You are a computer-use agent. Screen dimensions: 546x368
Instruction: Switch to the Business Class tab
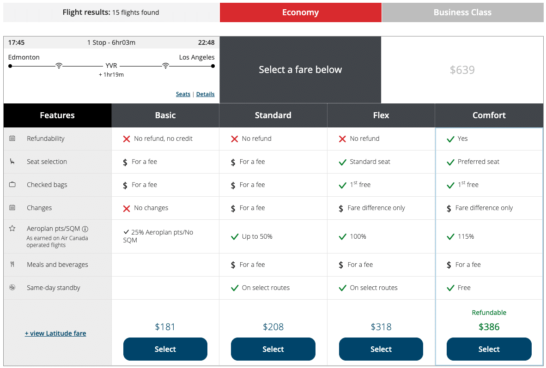[x=462, y=12]
